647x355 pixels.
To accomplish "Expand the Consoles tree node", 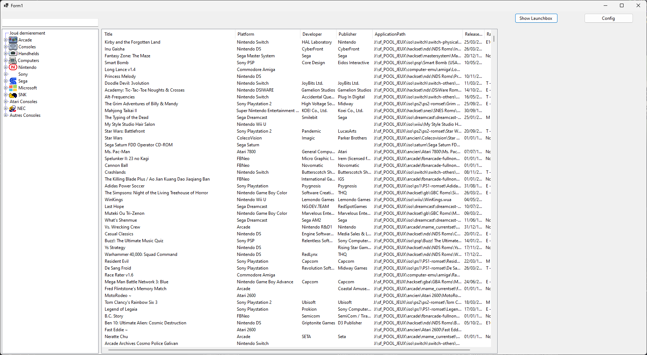I will [6, 47].
